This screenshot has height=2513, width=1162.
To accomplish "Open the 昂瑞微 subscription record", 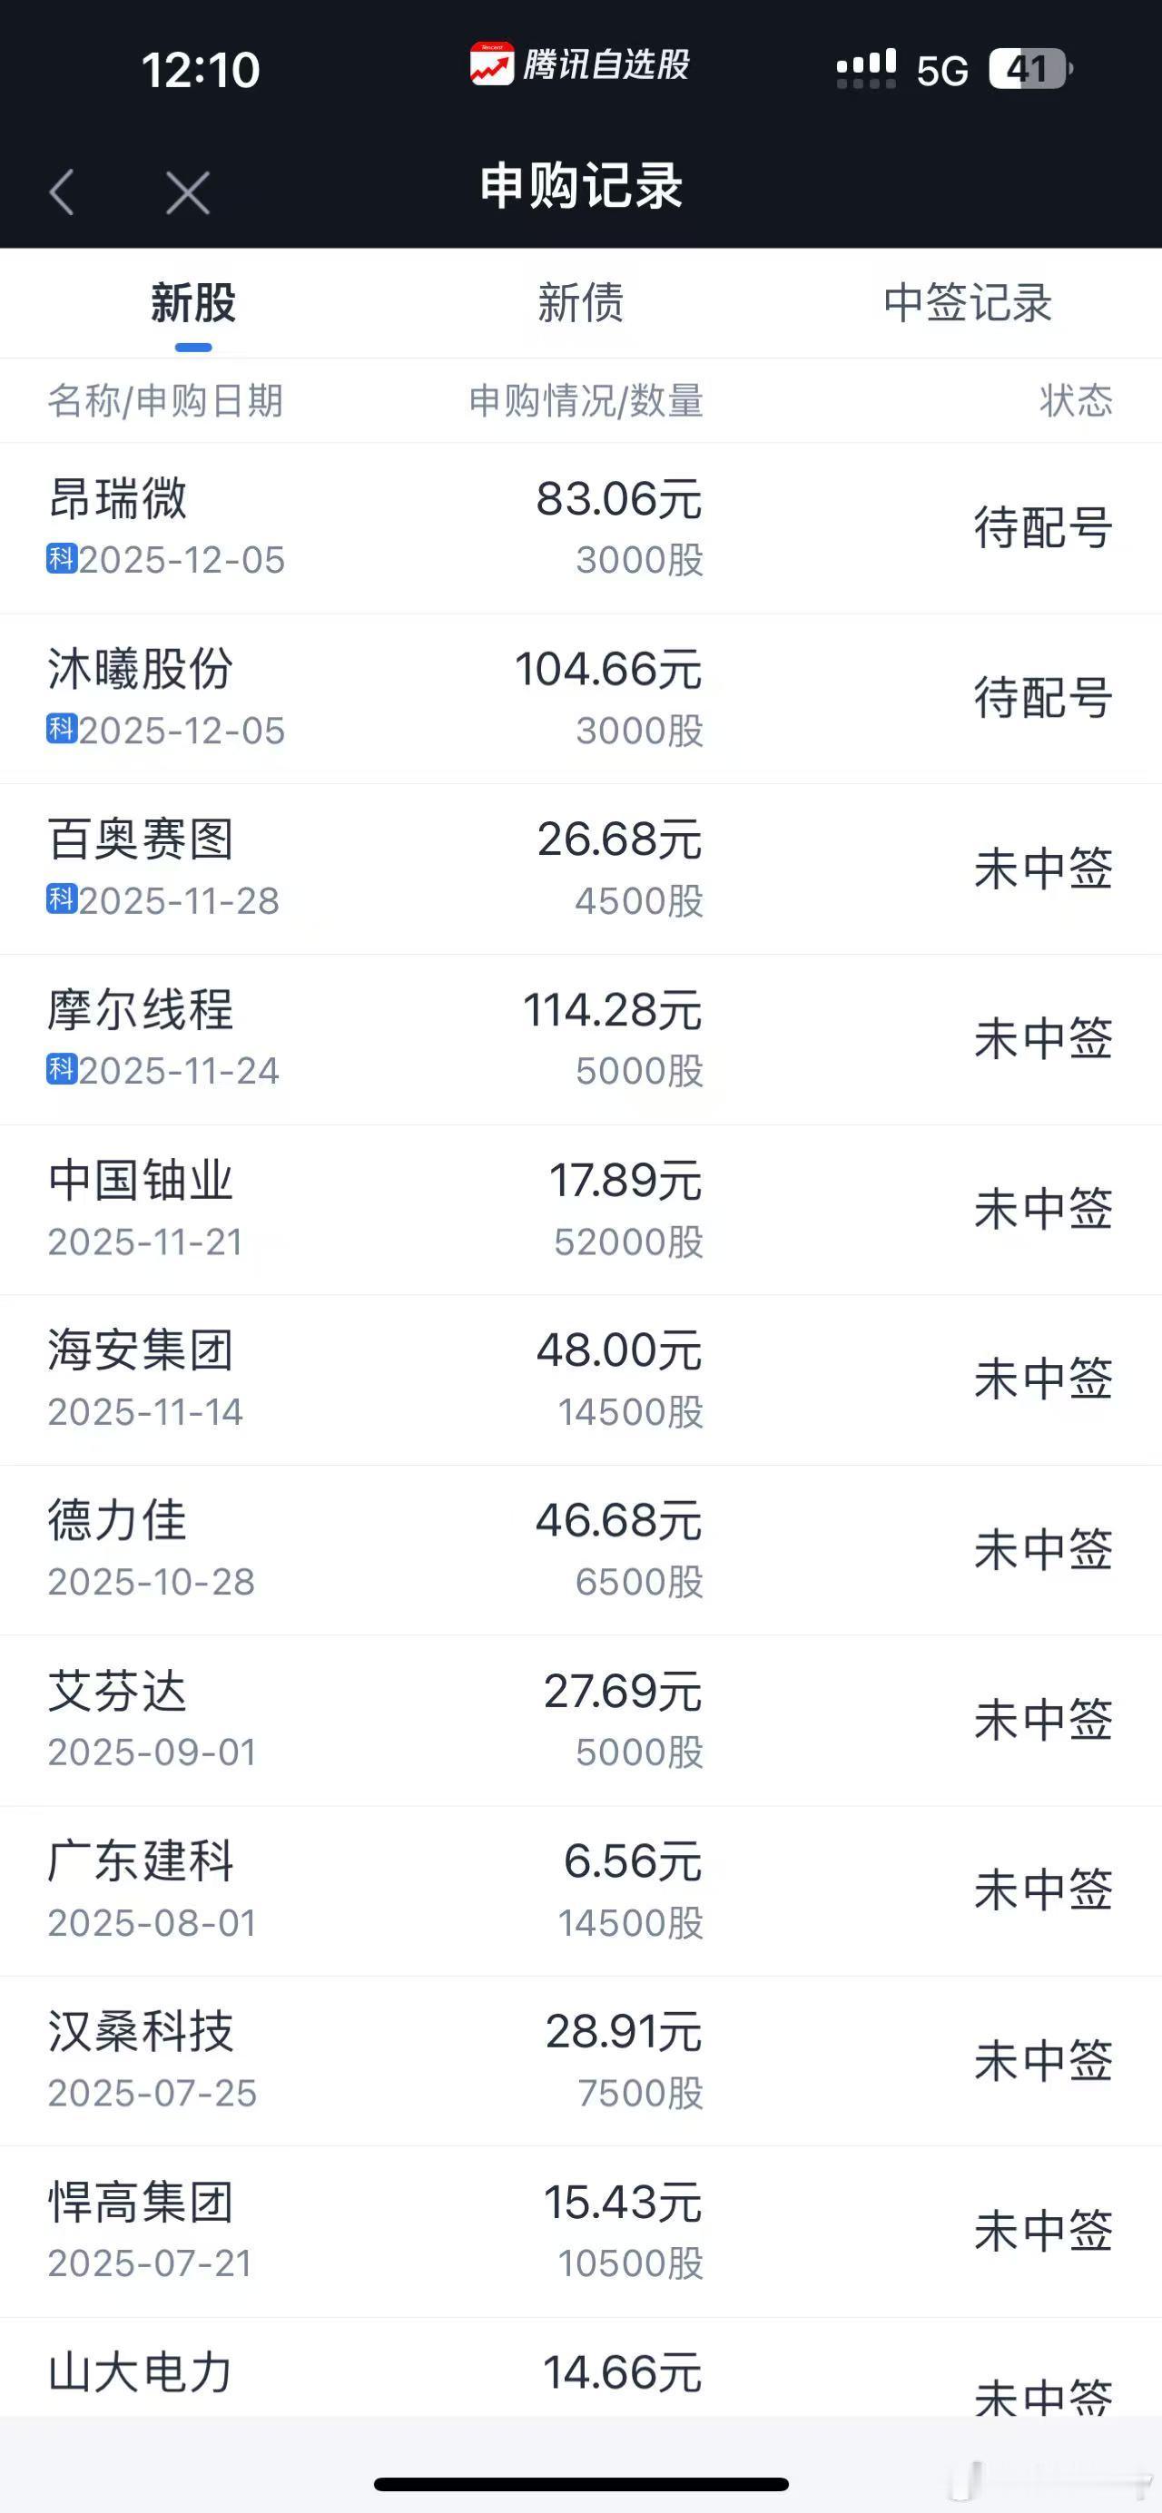I will pos(580,528).
